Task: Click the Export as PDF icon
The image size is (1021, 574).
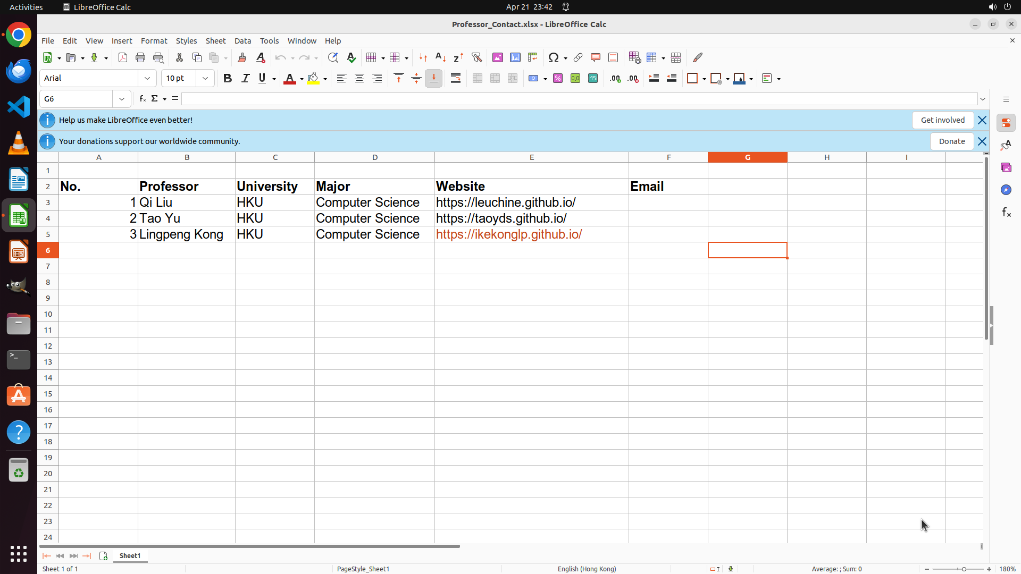Action: coord(123,58)
